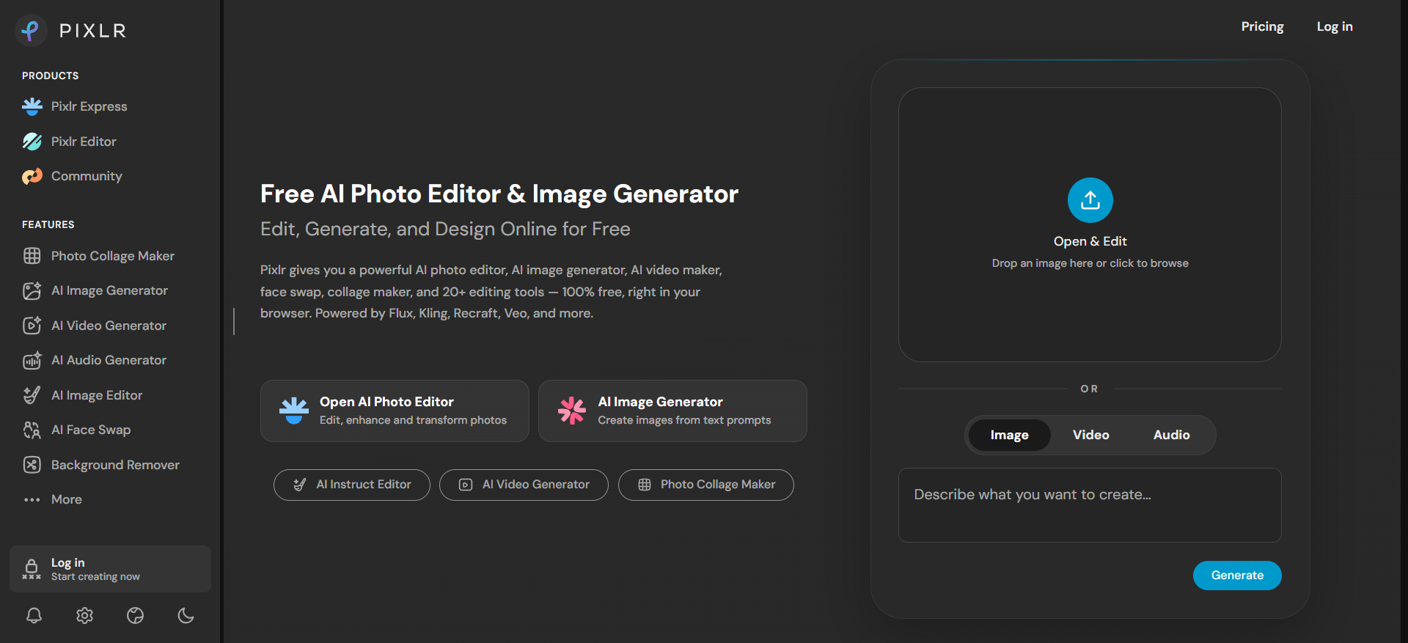
Task: Click the AI Video Generator pill
Action: pyautogui.click(x=524, y=485)
